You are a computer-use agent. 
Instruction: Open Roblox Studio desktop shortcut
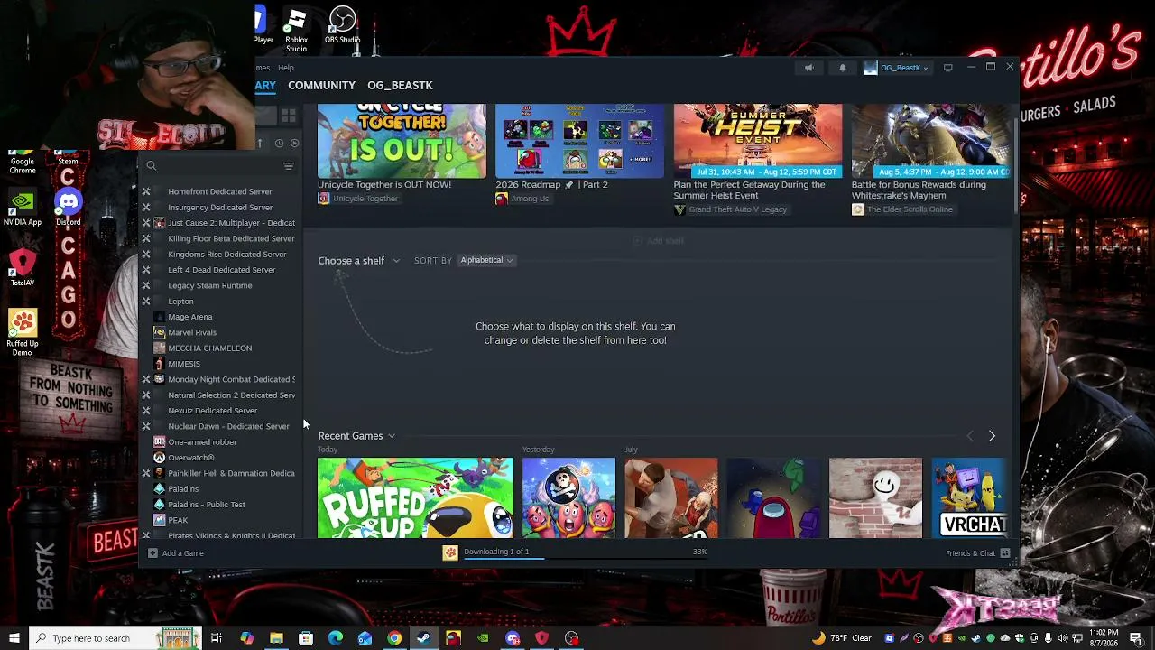(297, 30)
